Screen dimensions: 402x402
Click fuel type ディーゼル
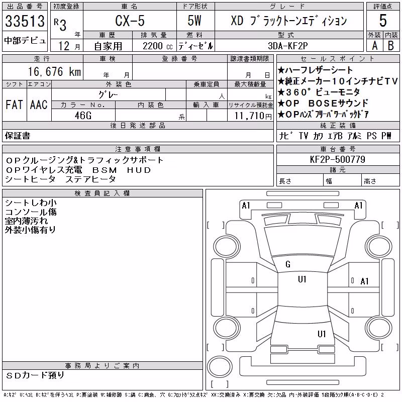pyautogui.click(x=195, y=46)
